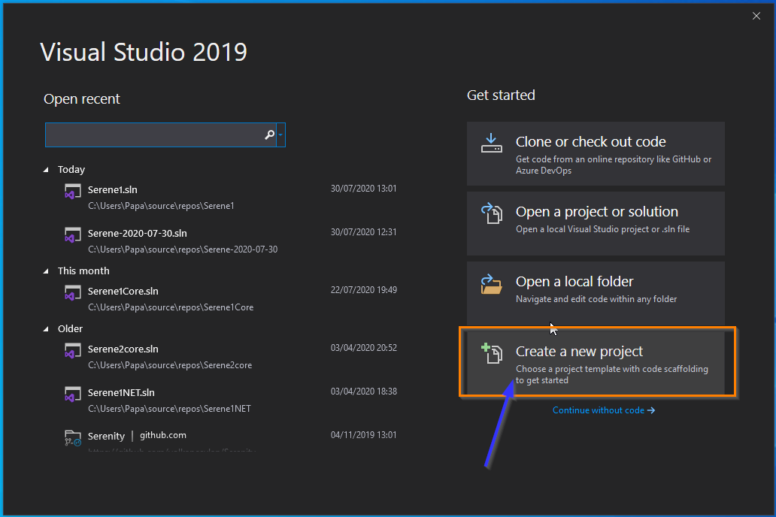Screen dimensions: 776x517
Task: Click the Serene2core.sln solution icon
Action: tap(73, 350)
